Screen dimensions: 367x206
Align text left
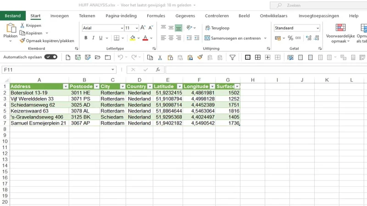click(x=163, y=38)
